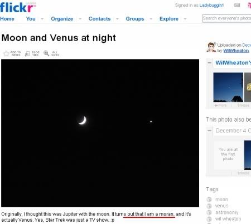251x224 pixels.
Task: Open the blue night sky thumbnail
Action: (x=228, y=87)
